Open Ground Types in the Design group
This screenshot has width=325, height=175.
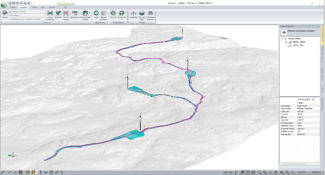142,15
